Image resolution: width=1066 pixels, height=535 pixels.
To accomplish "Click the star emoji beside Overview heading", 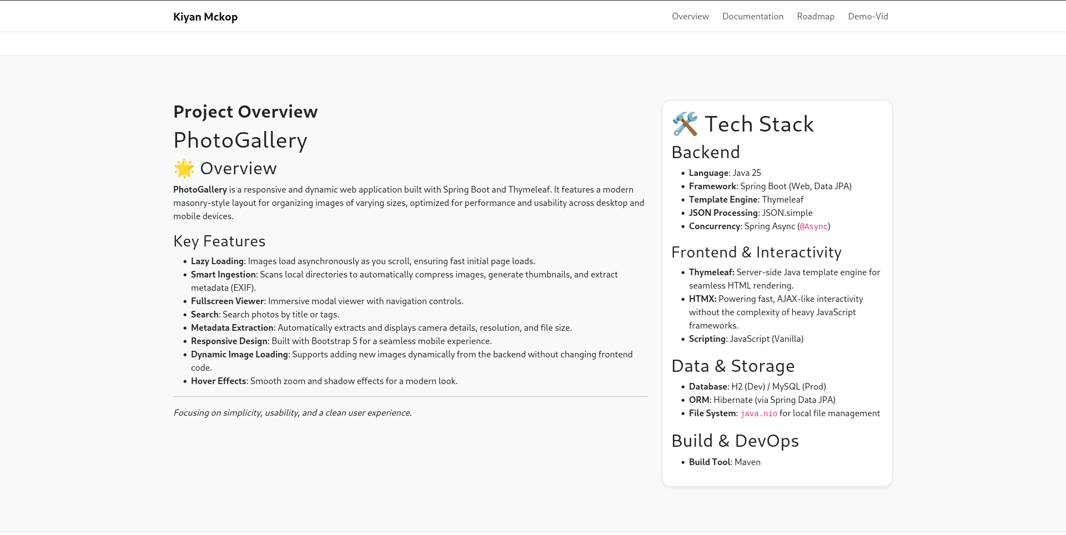I will [184, 169].
